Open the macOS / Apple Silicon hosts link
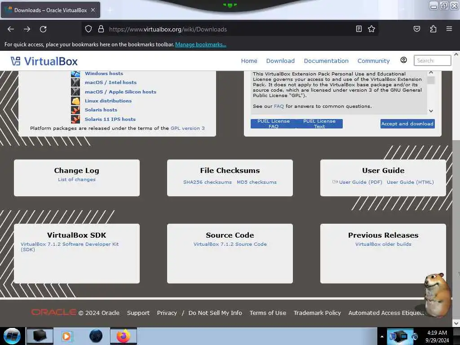Image resolution: width=460 pixels, height=345 pixels. coord(120,92)
